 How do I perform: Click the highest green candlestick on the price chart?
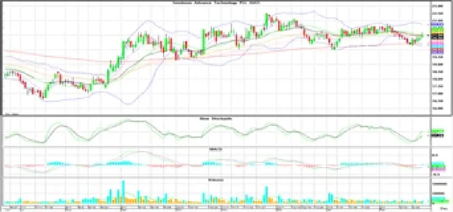coord(267,20)
